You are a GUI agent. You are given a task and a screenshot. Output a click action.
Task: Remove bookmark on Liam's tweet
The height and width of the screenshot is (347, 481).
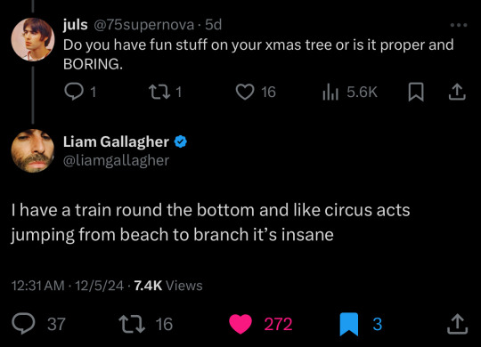[349, 324]
